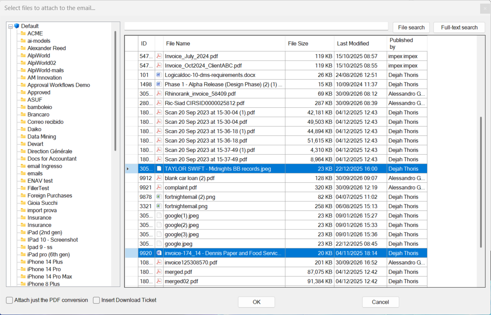Collapse the Default root tree node
The width and height of the screenshot is (491, 315).
(x=10, y=26)
